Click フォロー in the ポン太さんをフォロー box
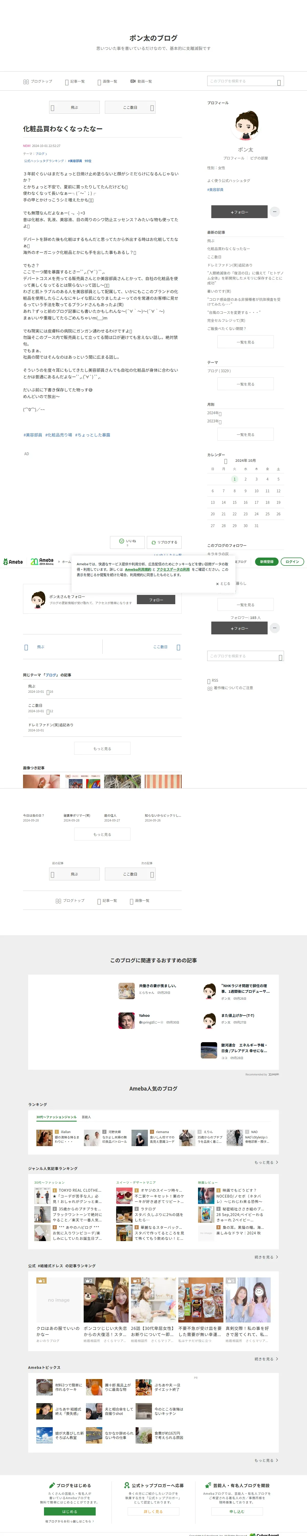This screenshot has width=307, height=1536. point(156,600)
